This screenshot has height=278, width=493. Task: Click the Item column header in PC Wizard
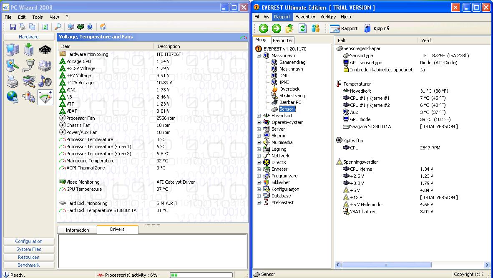click(x=106, y=46)
